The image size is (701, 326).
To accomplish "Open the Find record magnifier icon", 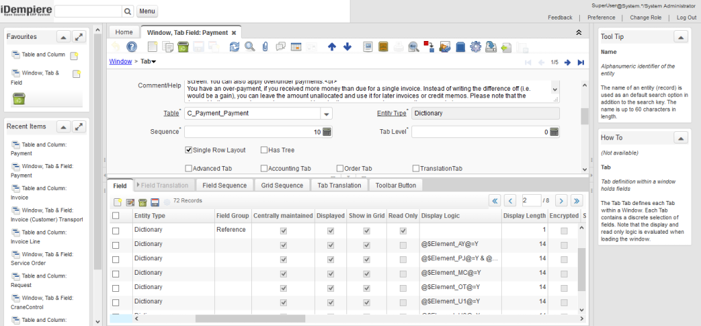I will click(x=250, y=47).
